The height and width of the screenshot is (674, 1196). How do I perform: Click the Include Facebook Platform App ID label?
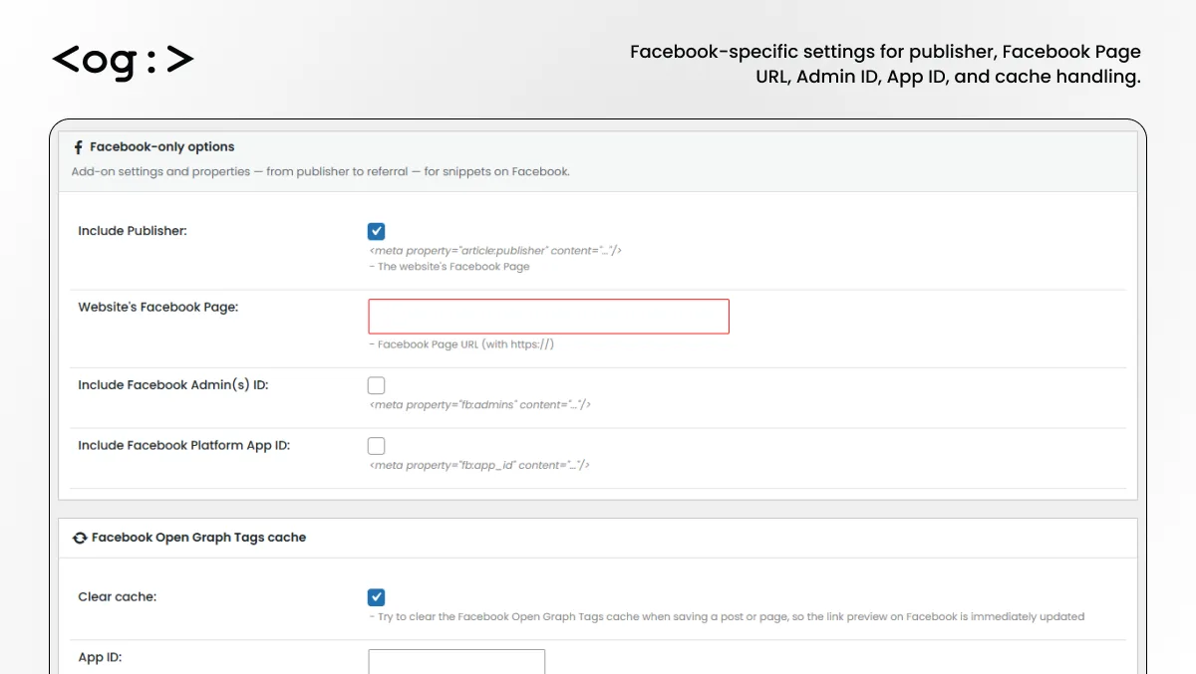pyautogui.click(x=184, y=446)
